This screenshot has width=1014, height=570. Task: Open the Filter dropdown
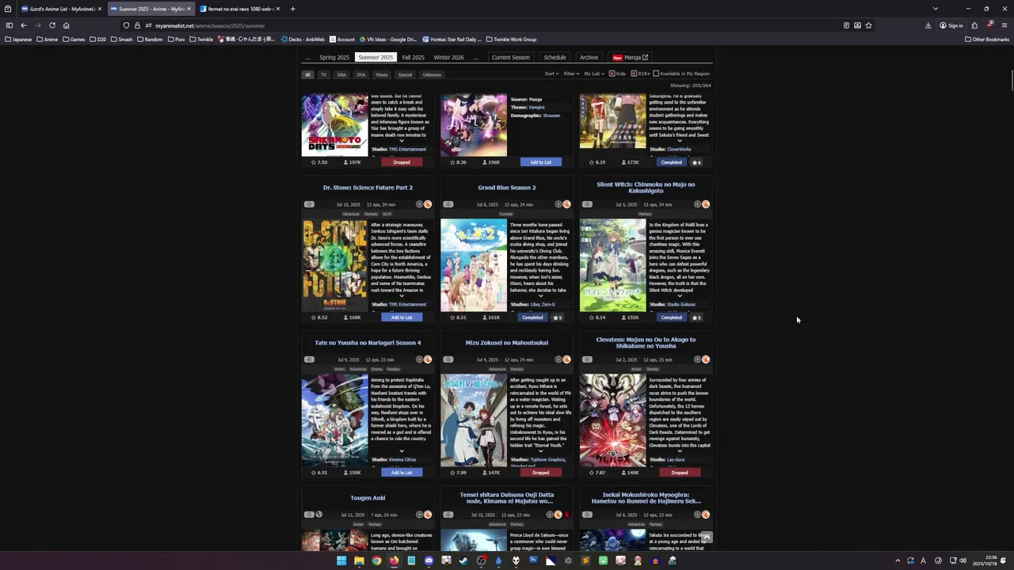coord(570,74)
